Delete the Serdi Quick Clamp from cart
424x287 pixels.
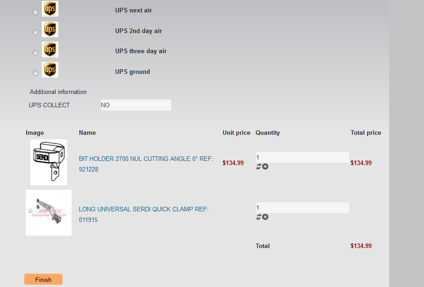tap(265, 217)
